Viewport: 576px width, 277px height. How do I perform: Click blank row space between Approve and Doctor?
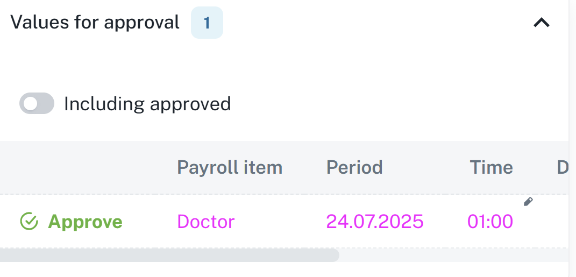click(150, 222)
